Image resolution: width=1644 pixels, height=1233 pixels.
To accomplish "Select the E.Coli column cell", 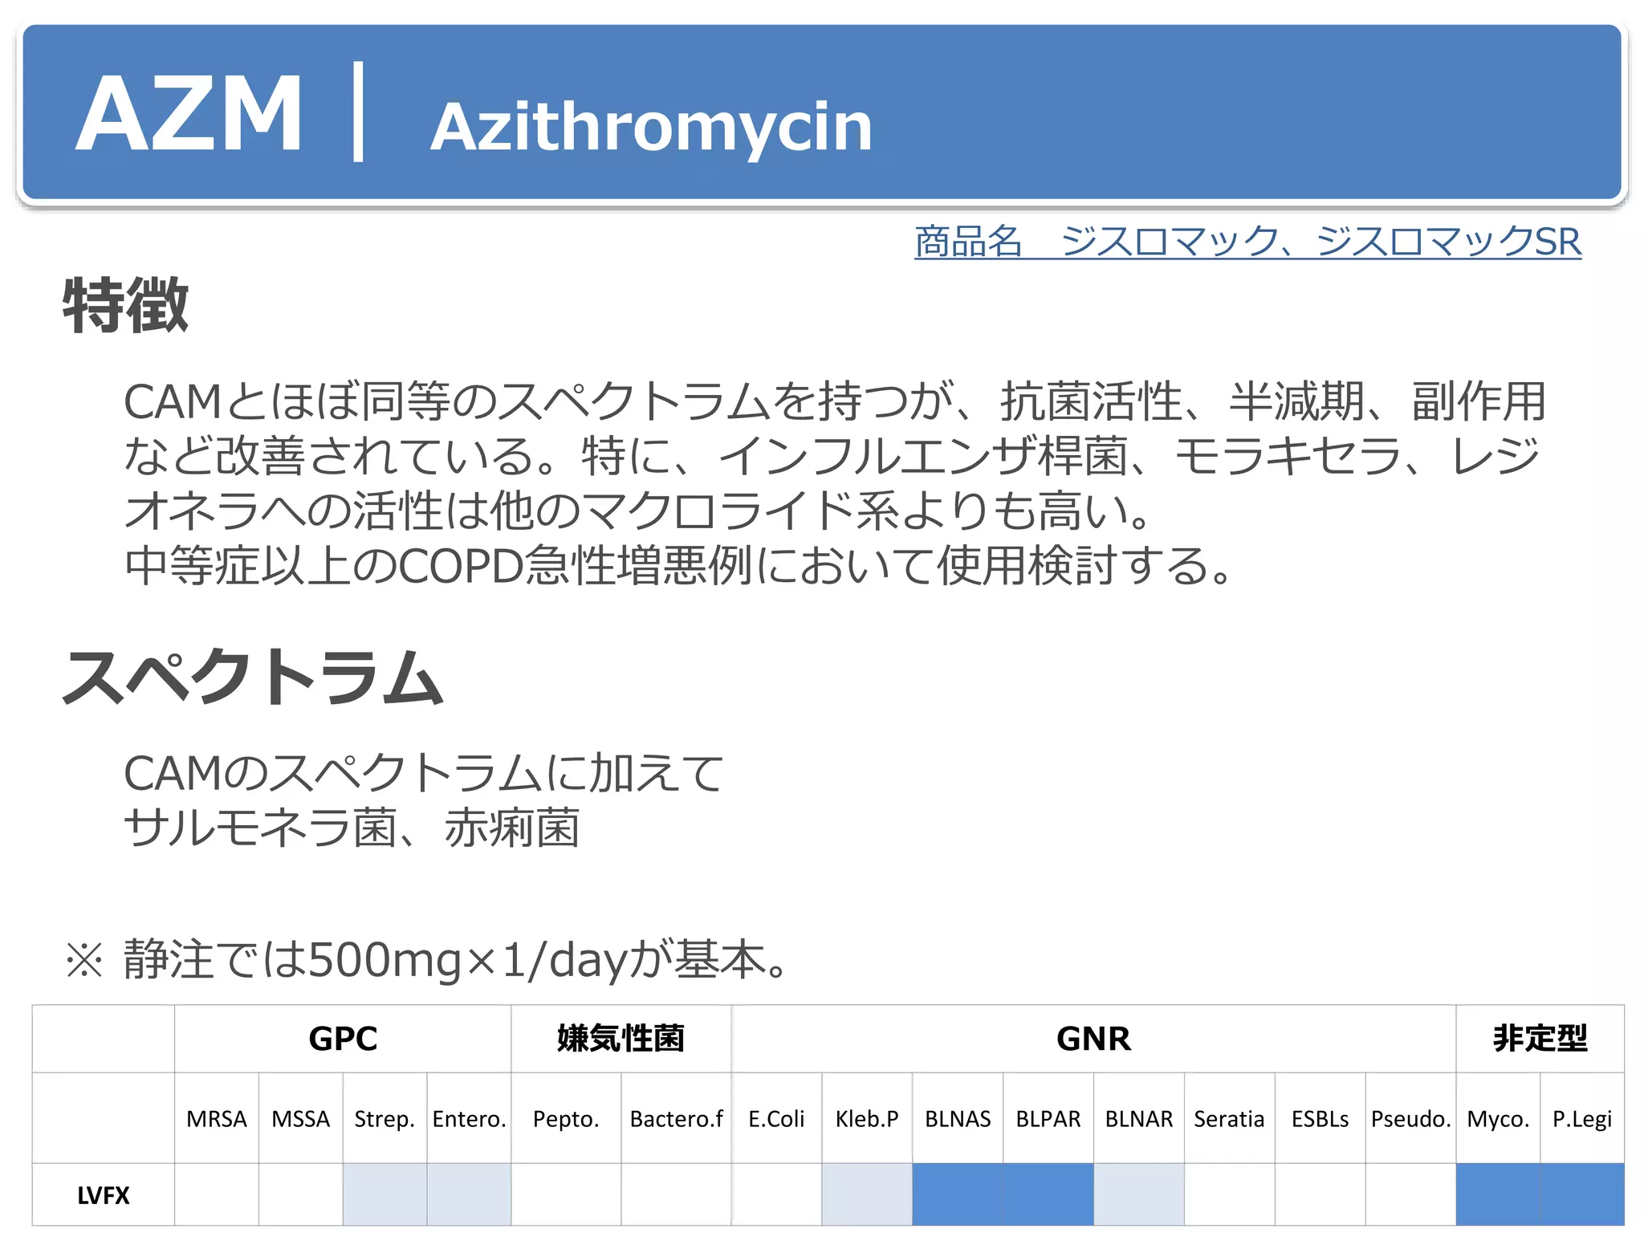I will coord(776,1118).
